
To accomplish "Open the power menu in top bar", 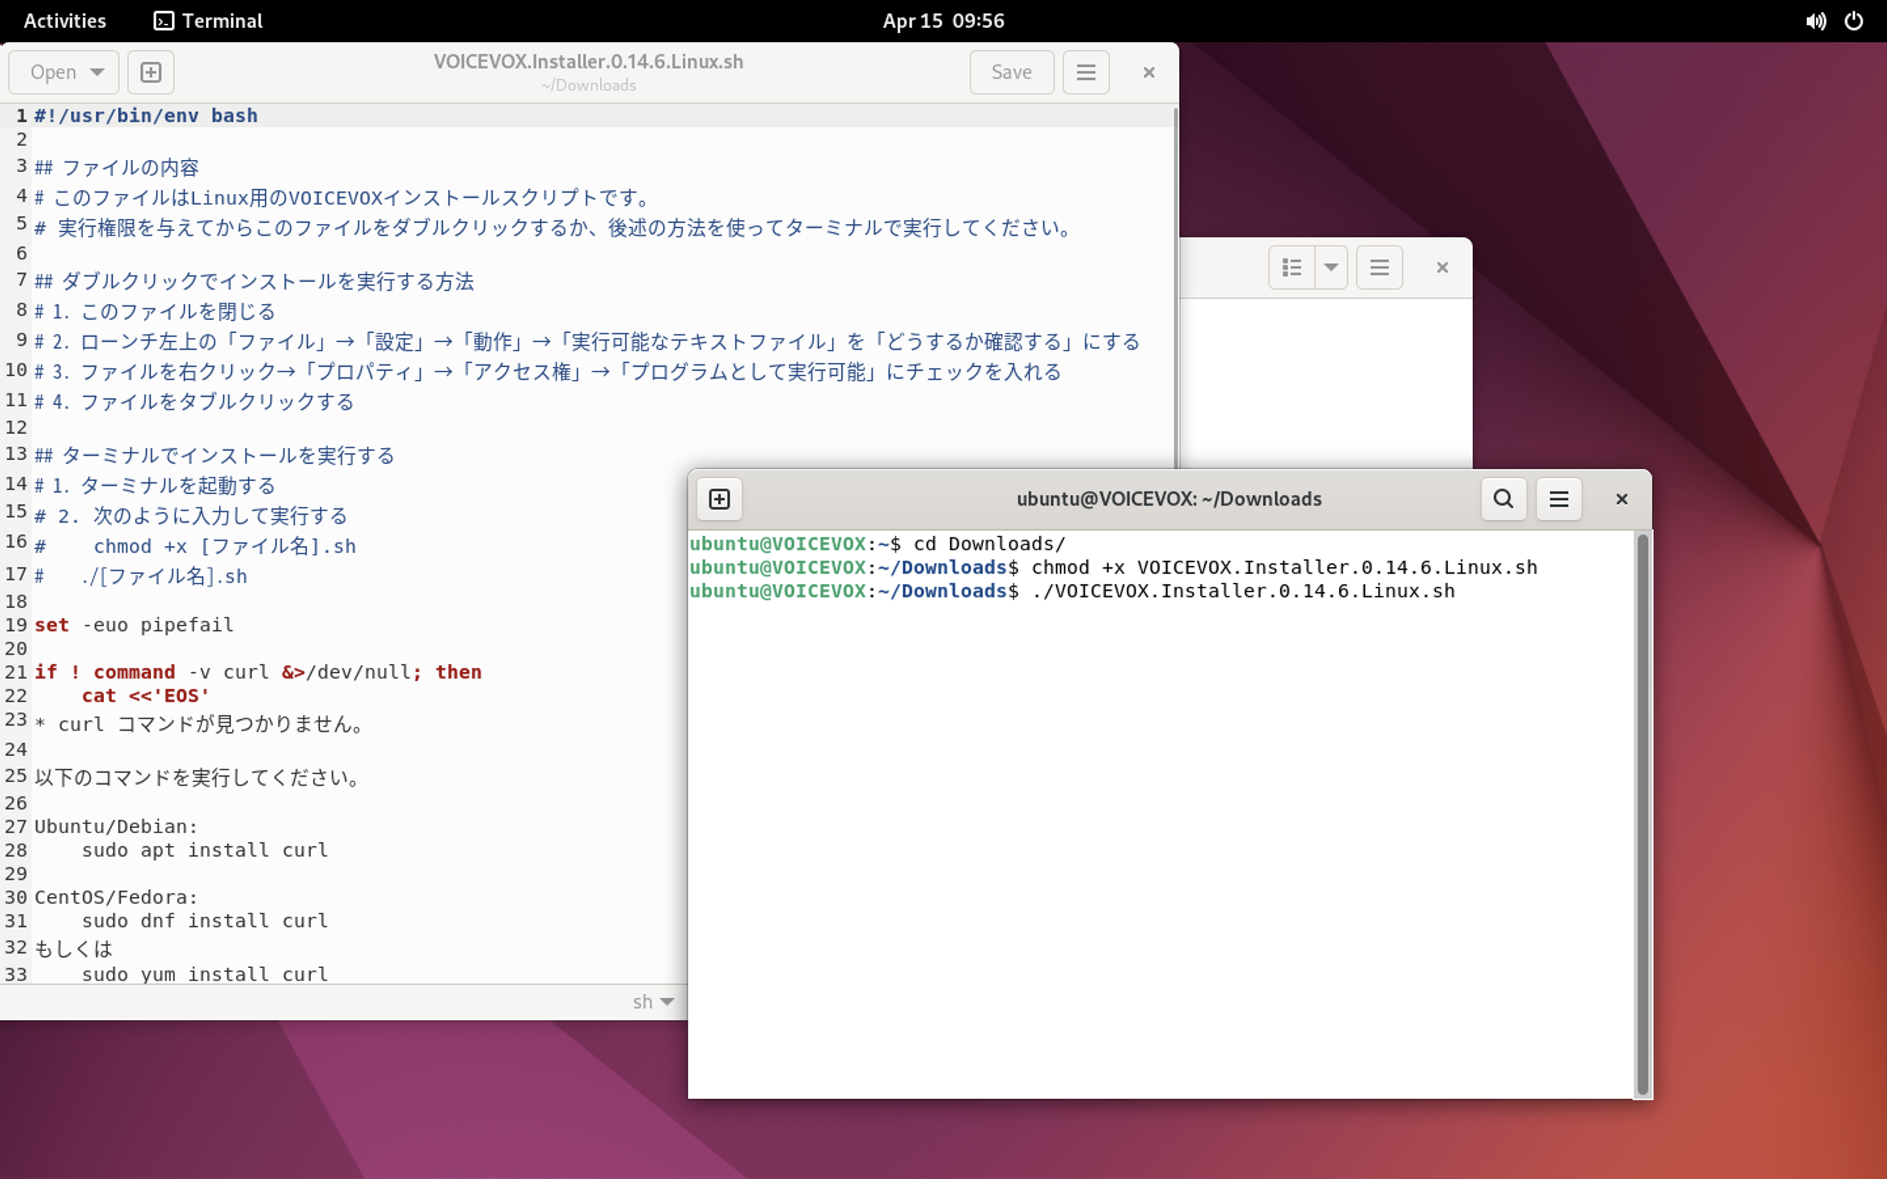I will pos(1854,21).
